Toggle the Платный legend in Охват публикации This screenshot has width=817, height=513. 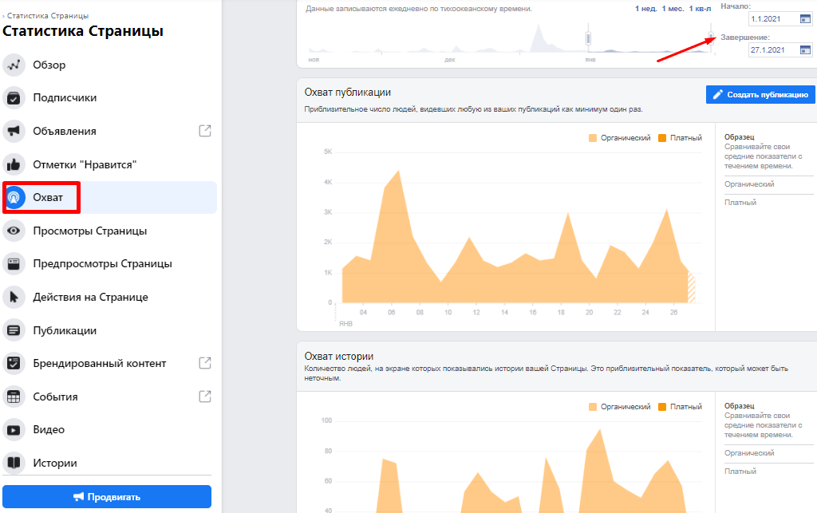point(677,137)
